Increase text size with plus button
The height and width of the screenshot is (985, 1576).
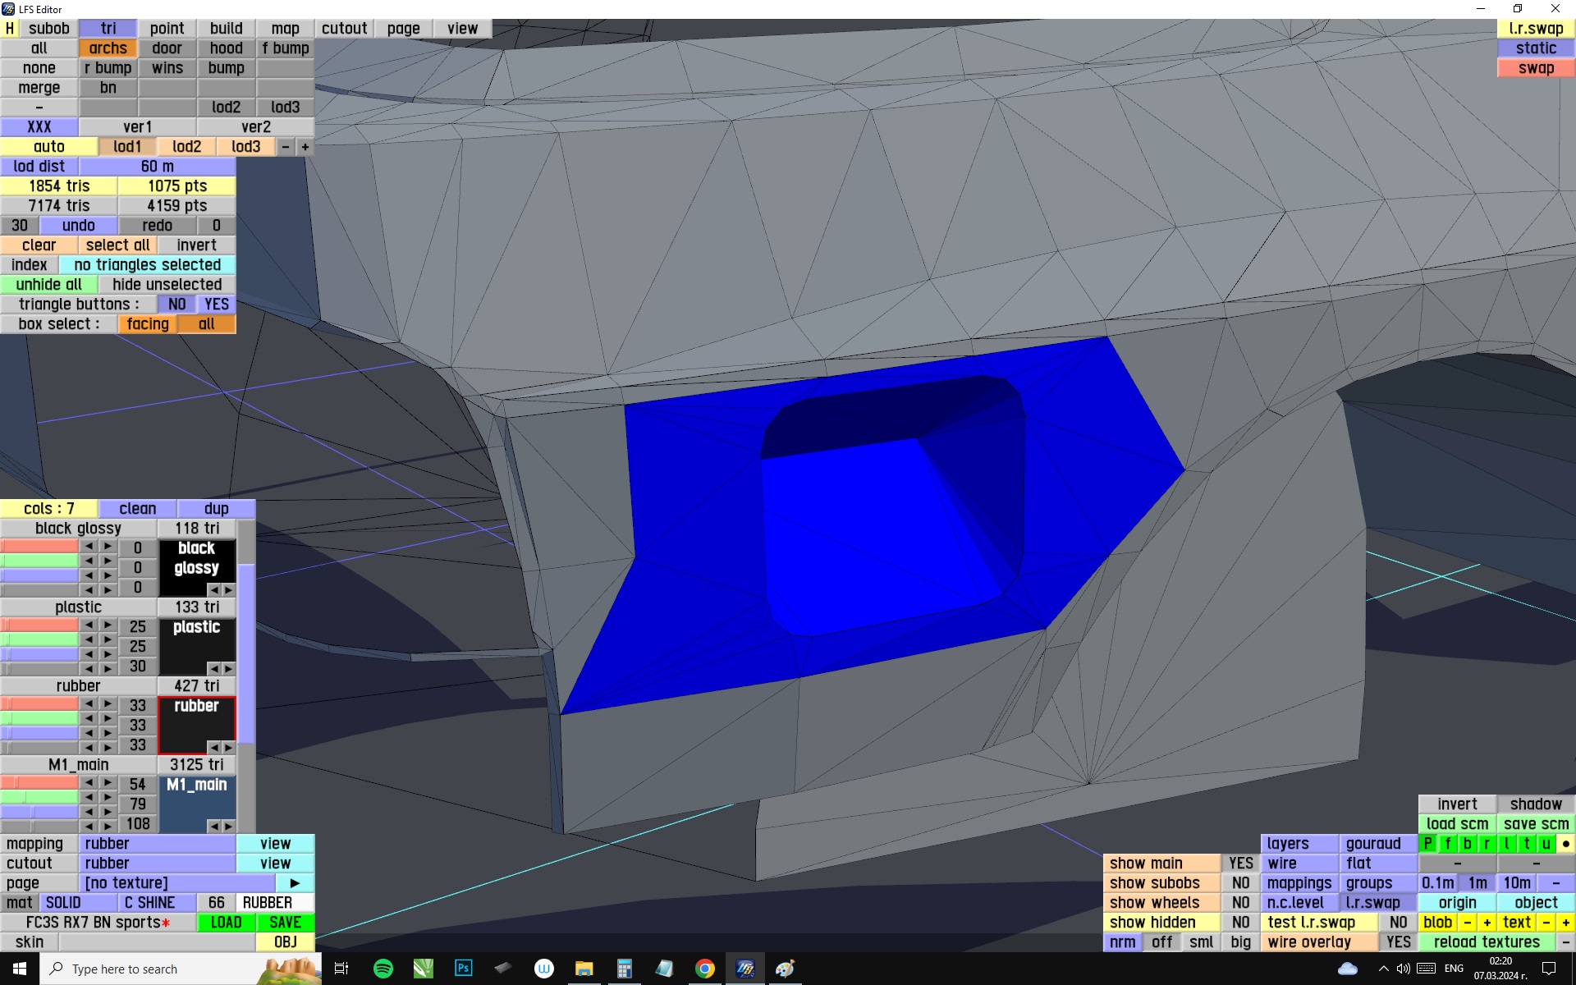click(x=1565, y=922)
